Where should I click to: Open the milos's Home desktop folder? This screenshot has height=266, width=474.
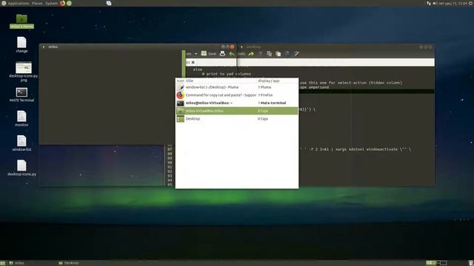tap(21, 21)
